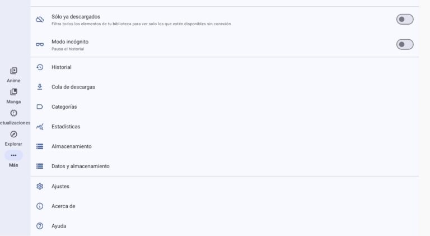The width and height of the screenshot is (430, 236).
Task: Click the Cola de descargas download icon
Action: [x=40, y=87]
